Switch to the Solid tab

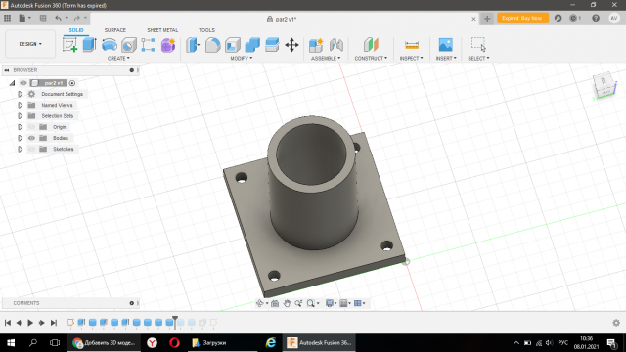click(76, 30)
